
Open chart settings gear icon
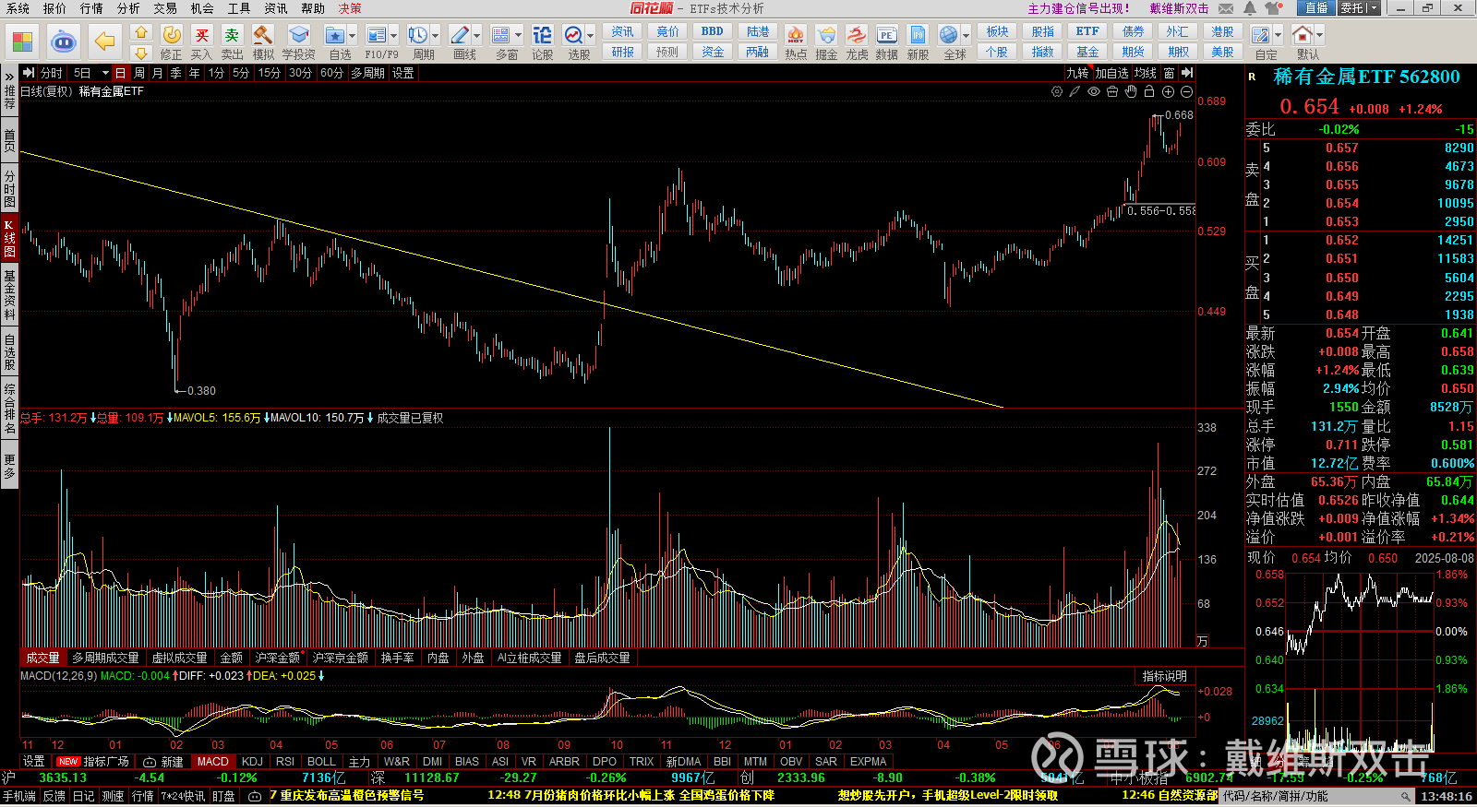[1057, 91]
